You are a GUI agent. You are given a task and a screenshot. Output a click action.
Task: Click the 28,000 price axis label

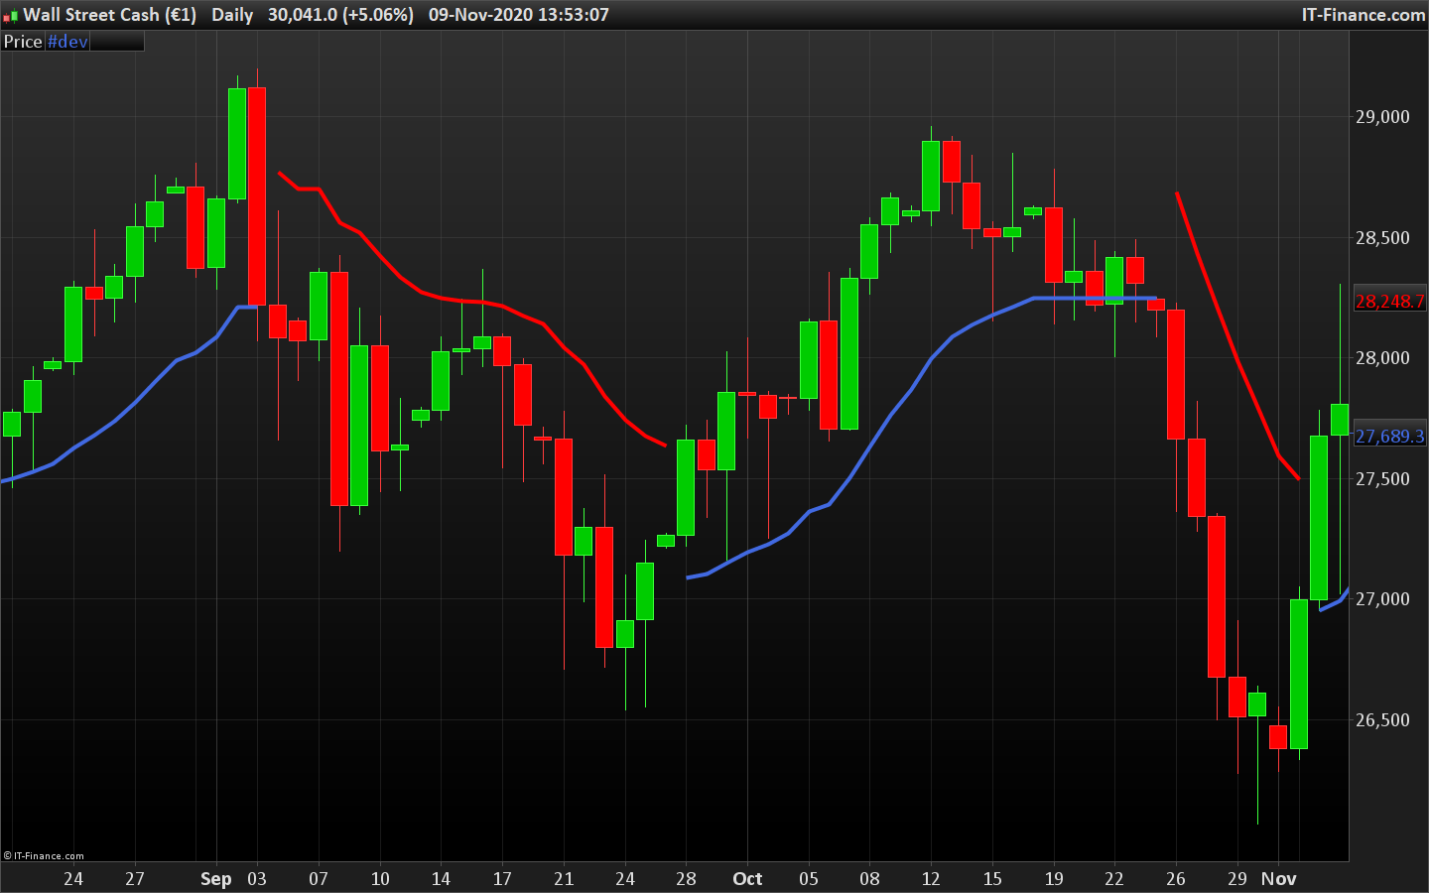[x=1382, y=358]
